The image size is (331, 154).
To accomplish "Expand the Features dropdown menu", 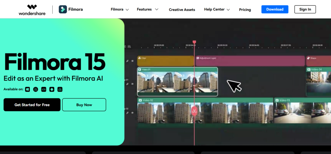I will click(147, 10).
